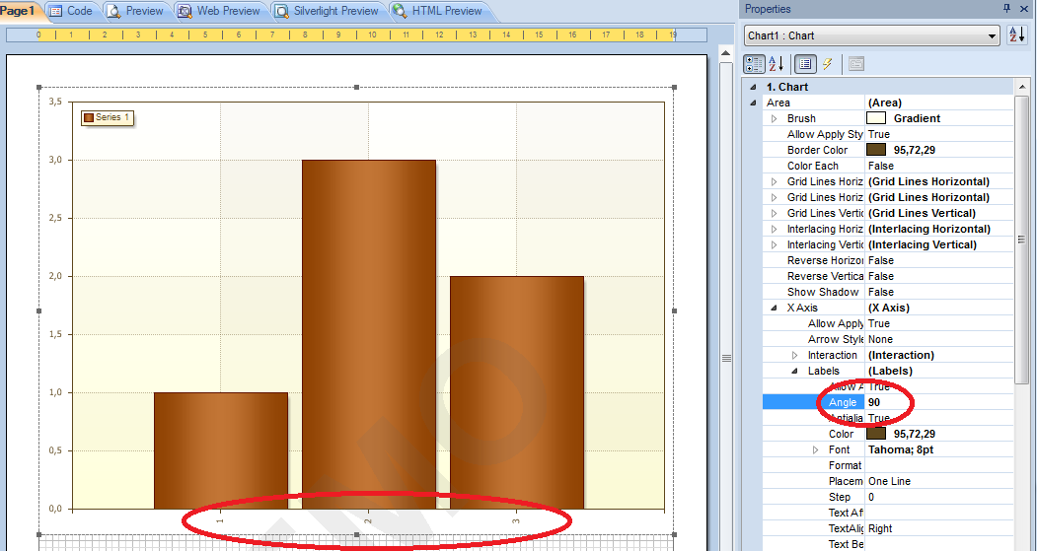Expand the Brush property
Screen dimensions: 1037x551
(x=774, y=118)
